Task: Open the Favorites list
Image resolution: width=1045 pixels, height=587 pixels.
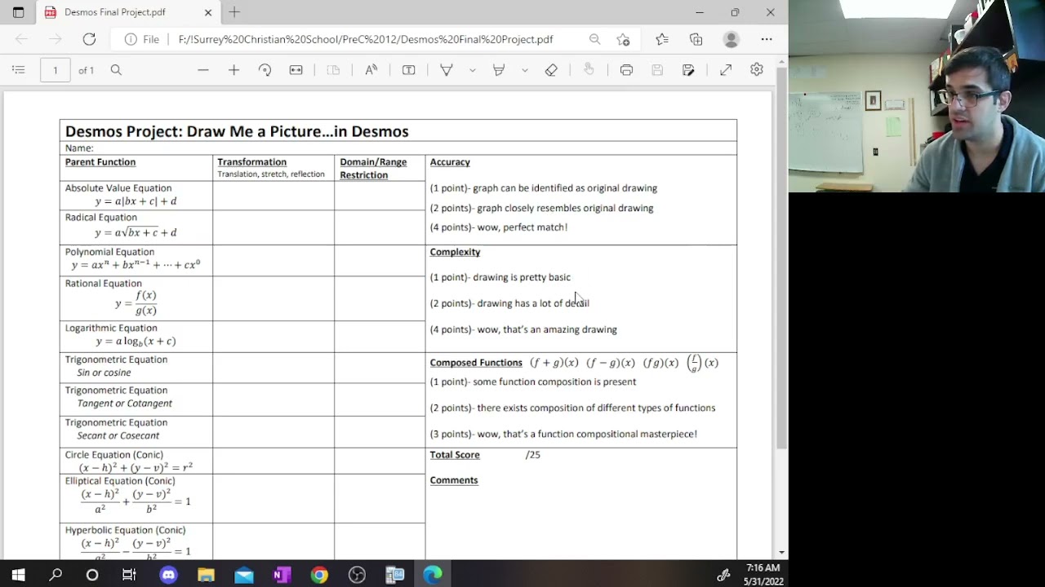Action: click(662, 39)
